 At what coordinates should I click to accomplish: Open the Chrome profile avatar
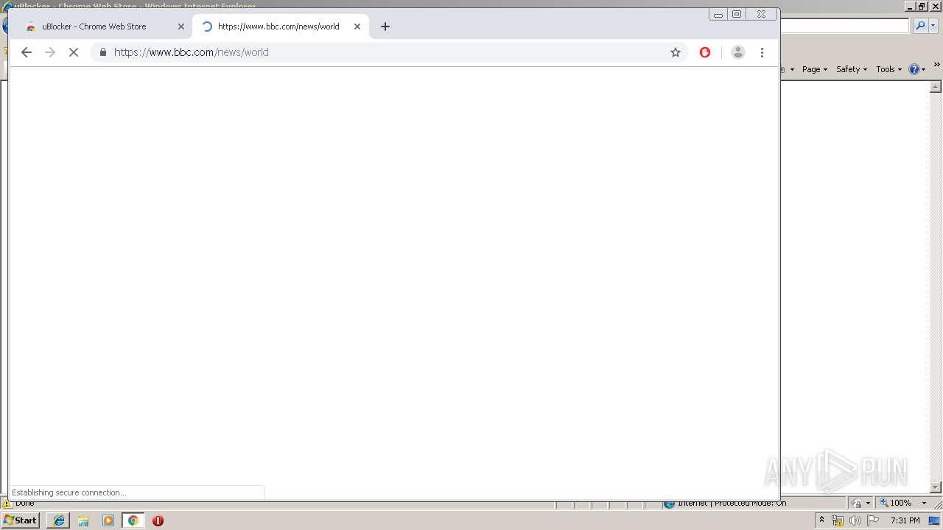(737, 52)
